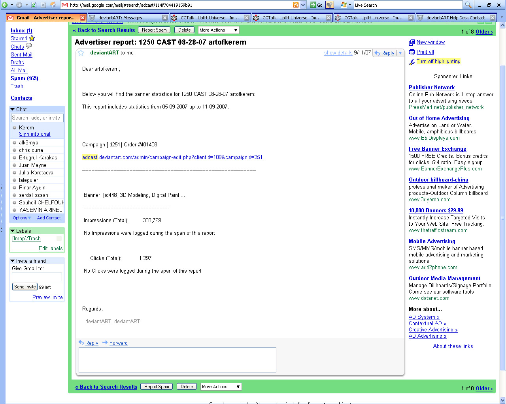Click the green Go button
Viewport: 506px width, 404px height.
coord(317,5)
